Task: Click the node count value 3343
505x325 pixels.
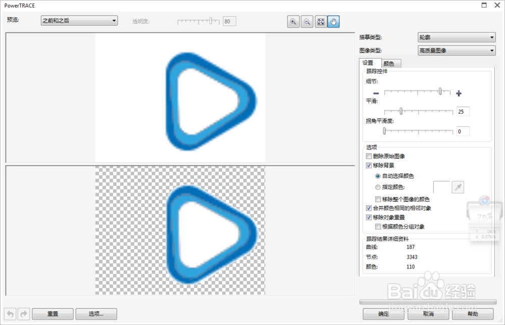Action: [x=412, y=257]
